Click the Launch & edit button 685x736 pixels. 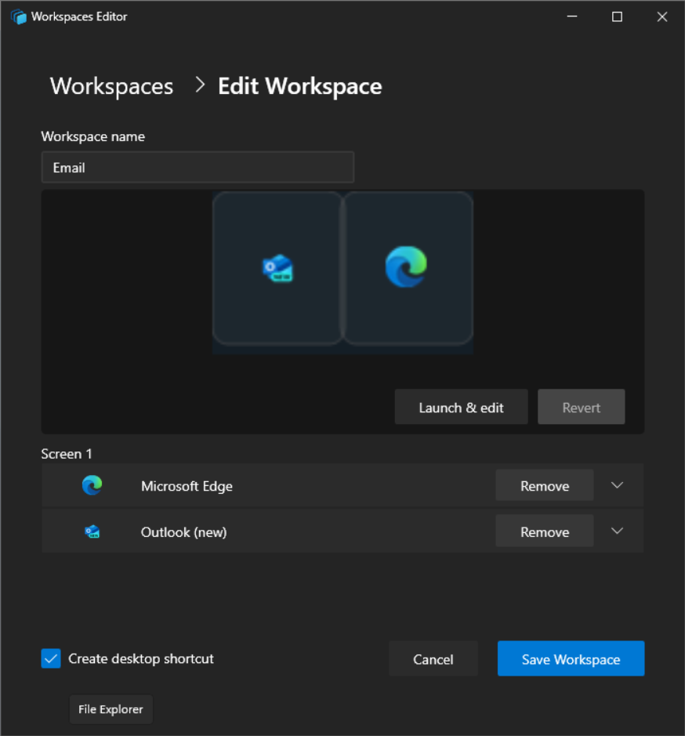click(x=461, y=407)
